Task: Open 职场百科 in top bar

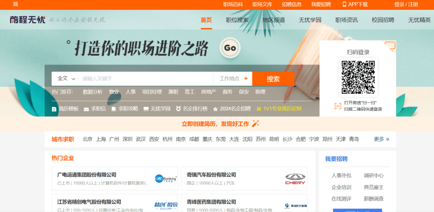Action: pos(233,4)
